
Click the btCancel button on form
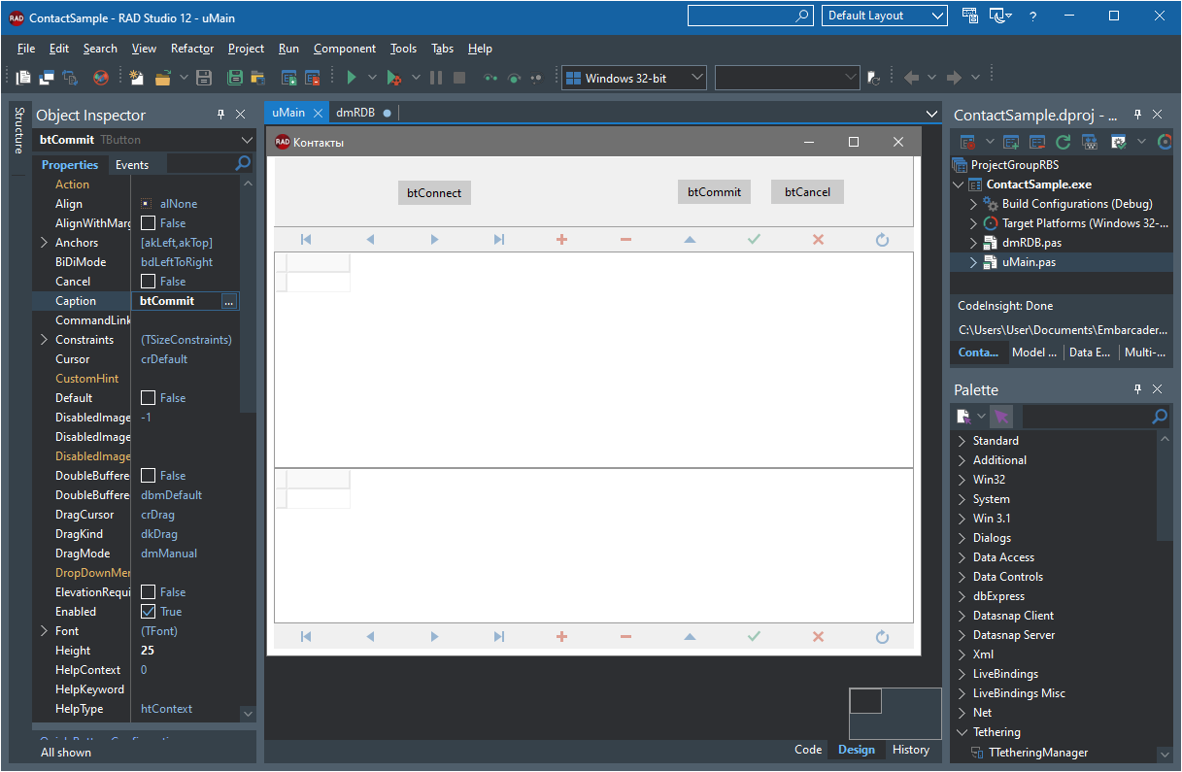(x=808, y=192)
